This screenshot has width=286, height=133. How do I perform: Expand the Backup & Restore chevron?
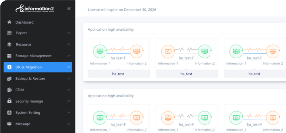coord(69,78)
